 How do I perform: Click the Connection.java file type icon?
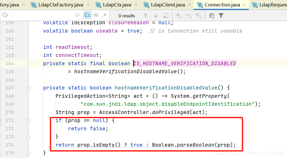pos(200,5)
